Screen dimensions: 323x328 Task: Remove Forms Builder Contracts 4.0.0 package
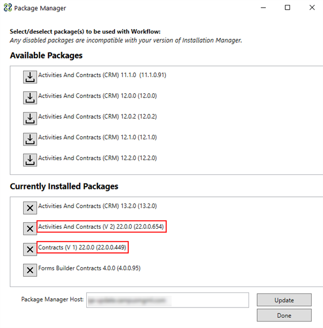click(x=30, y=270)
